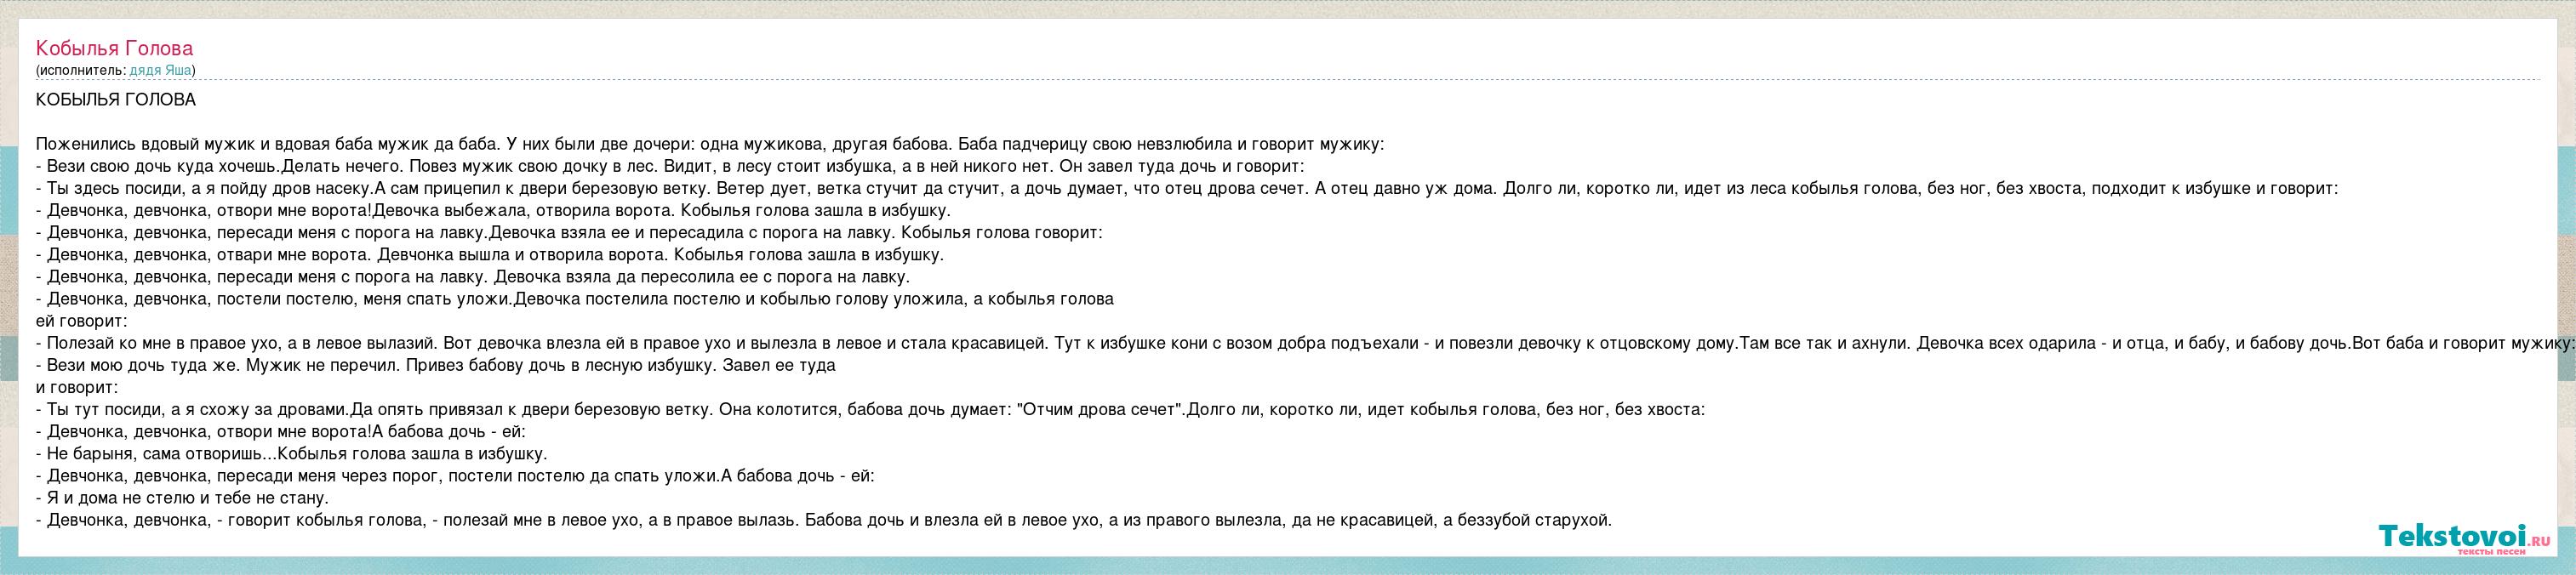The height and width of the screenshot is (575, 2576).
Task: Click the label '(исполнитель:'
Action: click(x=81, y=70)
